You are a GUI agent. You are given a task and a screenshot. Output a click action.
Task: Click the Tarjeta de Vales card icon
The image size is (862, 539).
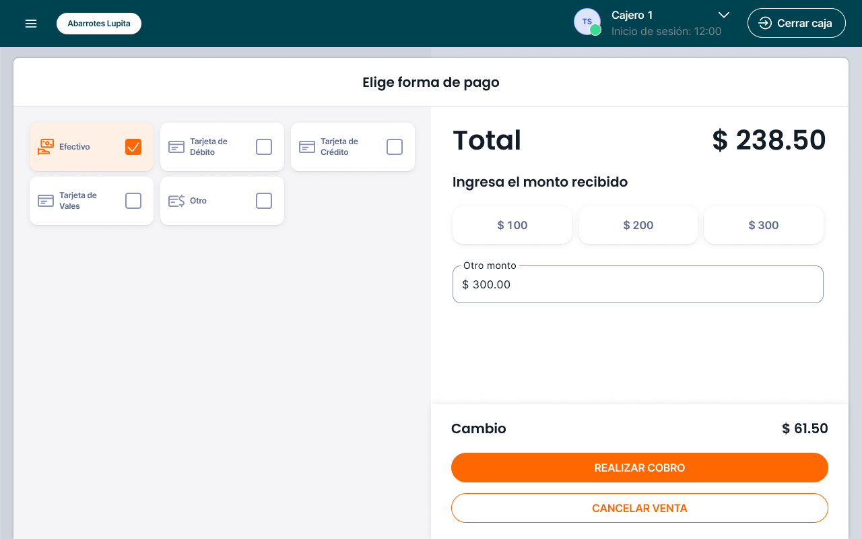point(46,201)
